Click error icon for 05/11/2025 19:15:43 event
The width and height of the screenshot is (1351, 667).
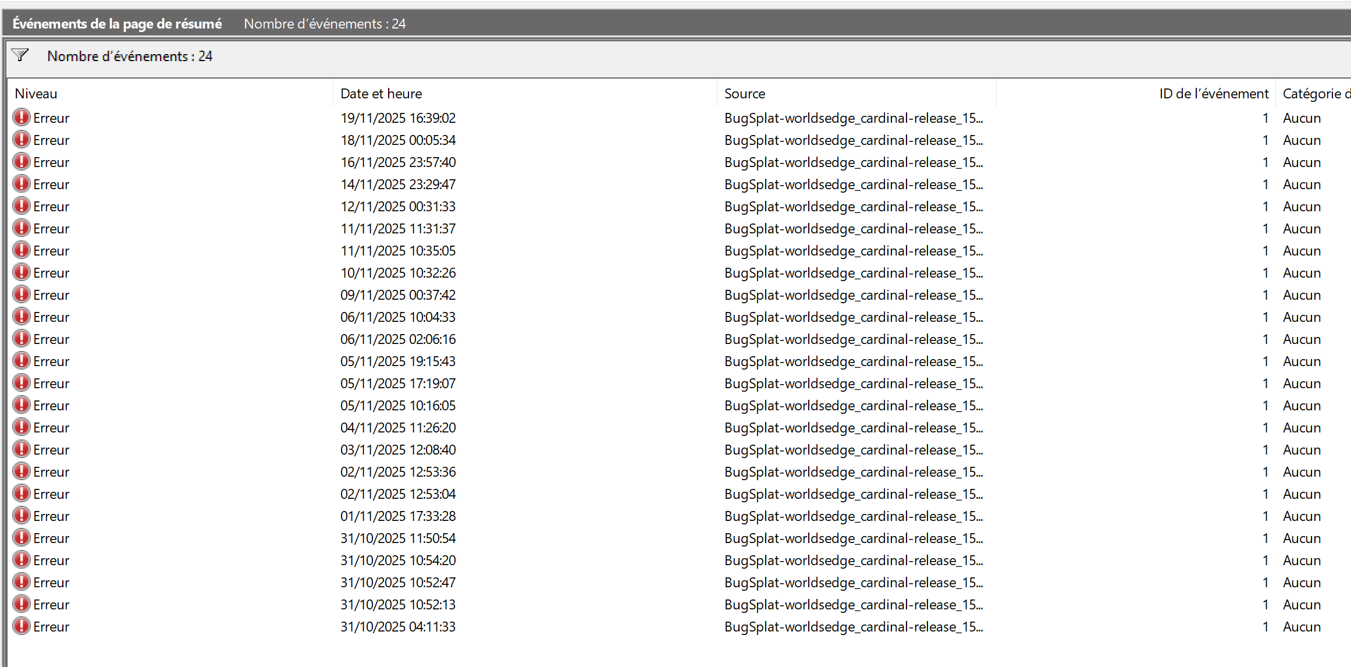(22, 361)
